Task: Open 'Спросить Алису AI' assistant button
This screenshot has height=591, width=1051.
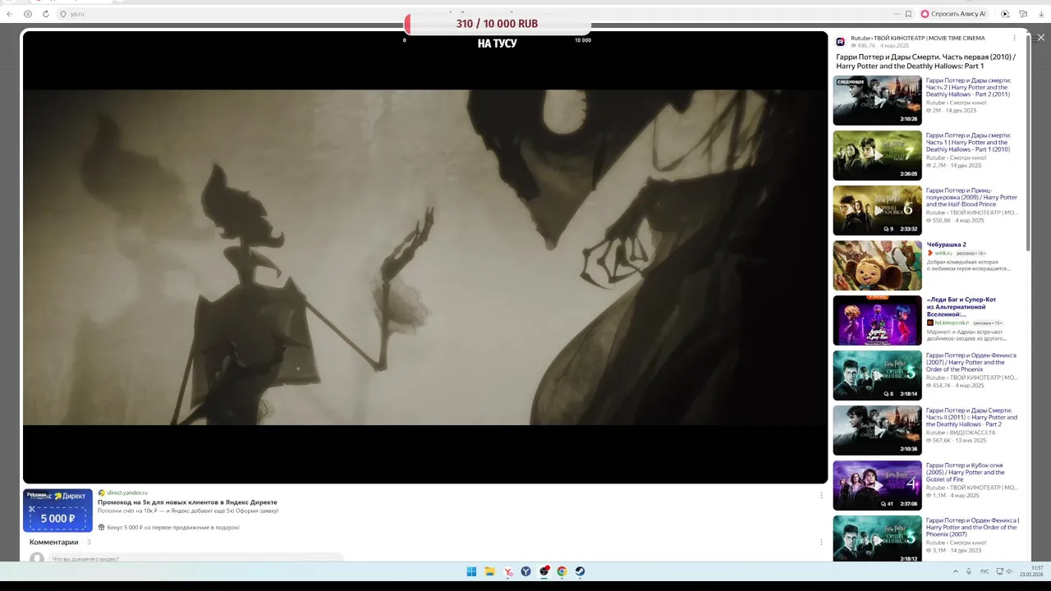Action: click(952, 14)
